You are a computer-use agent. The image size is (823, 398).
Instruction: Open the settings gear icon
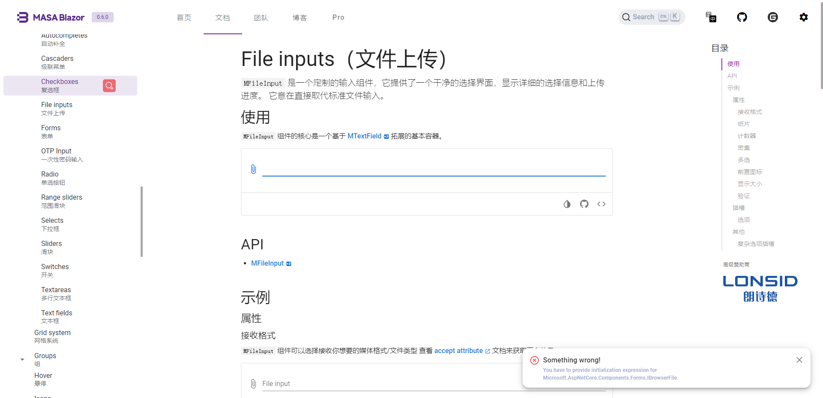[804, 17]
